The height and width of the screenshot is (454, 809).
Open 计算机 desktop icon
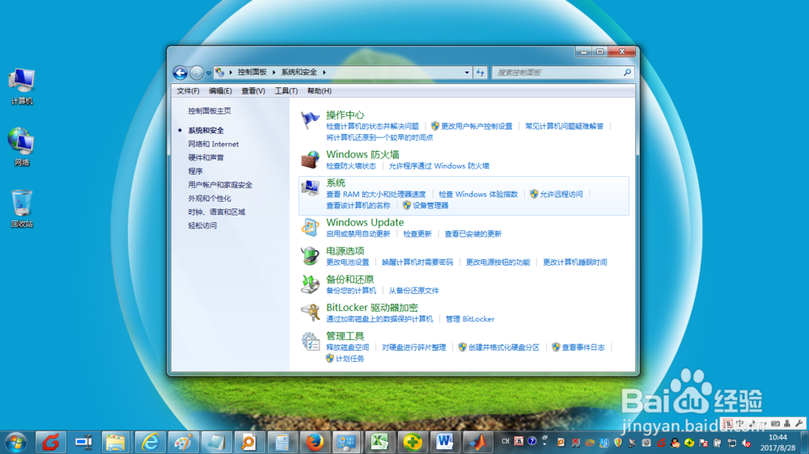[x=22, y=86]
